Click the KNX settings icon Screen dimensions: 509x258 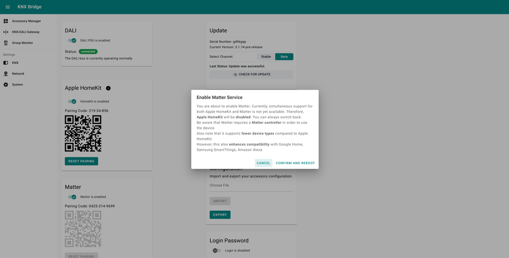click(5, 63)
